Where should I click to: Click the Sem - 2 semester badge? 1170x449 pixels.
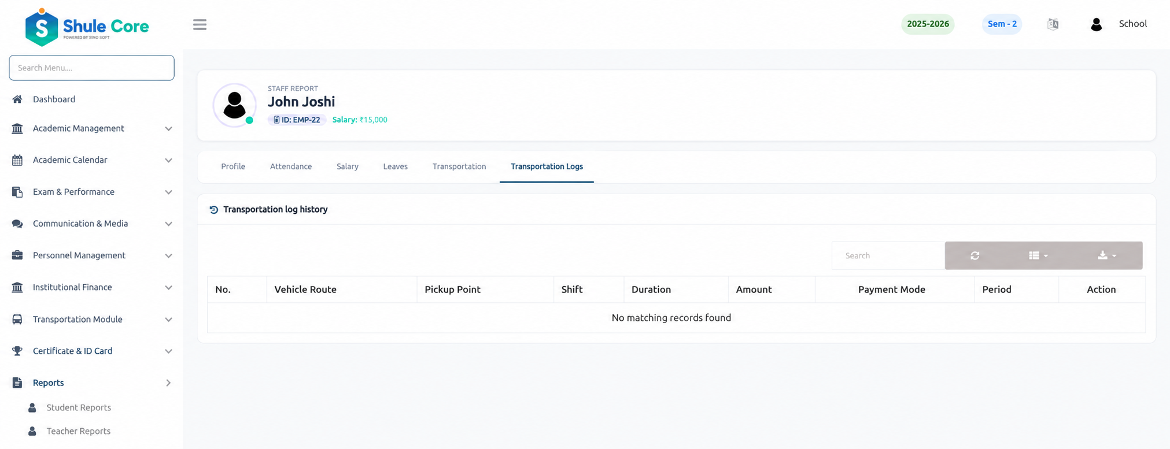[x=1002, y=24]
